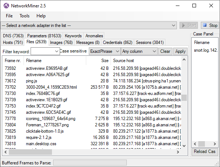Select the index.7684BC76.gif file row
220x167 pixels.
(x=92, y=93)
